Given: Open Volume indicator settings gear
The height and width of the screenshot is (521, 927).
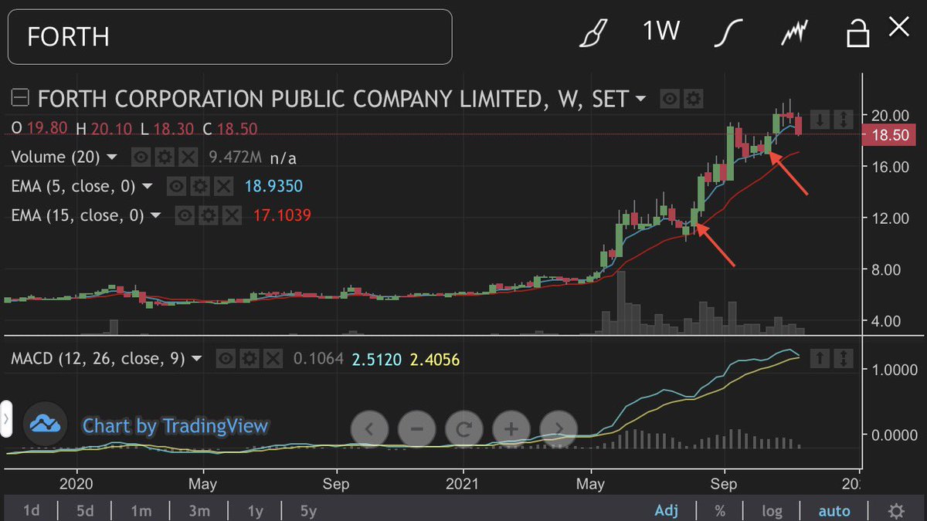Looking at the screenshot, I should click(x=164, y=157).
